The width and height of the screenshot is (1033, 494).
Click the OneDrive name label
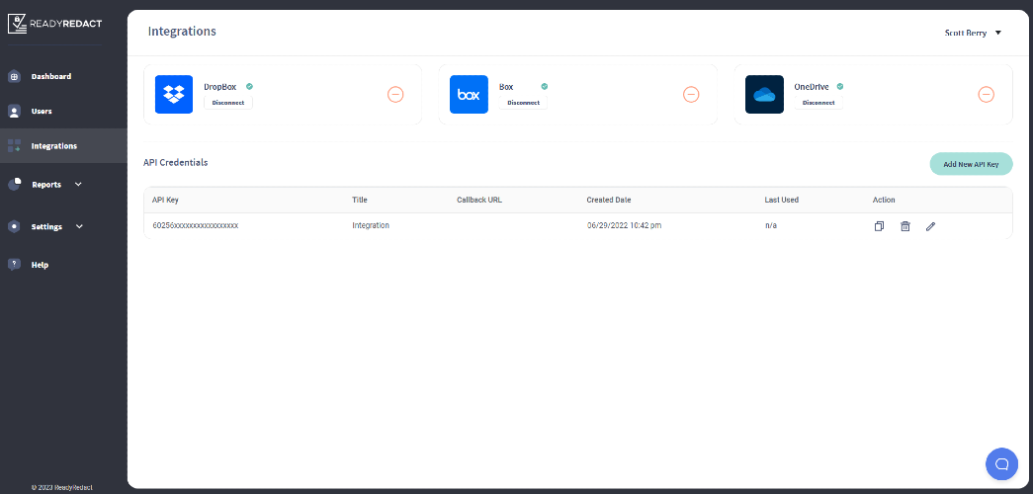click(812, 86)
